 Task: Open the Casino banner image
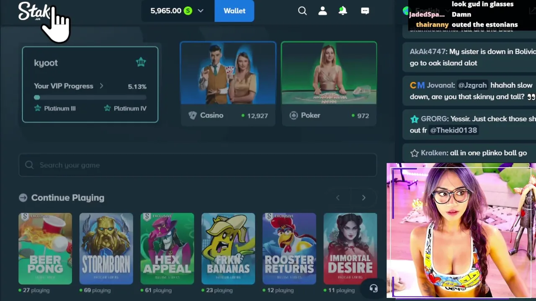(228, 73)
